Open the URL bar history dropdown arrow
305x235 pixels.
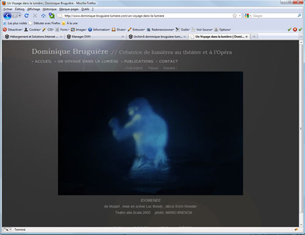[x=240, y=16]
